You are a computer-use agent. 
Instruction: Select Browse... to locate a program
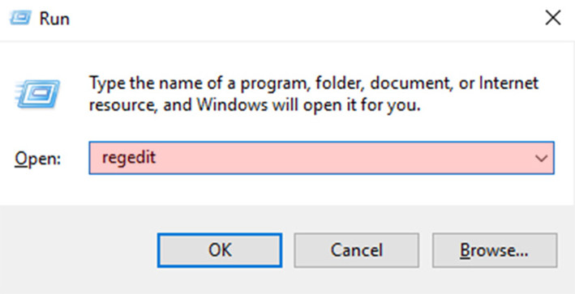tap(495, 250)
